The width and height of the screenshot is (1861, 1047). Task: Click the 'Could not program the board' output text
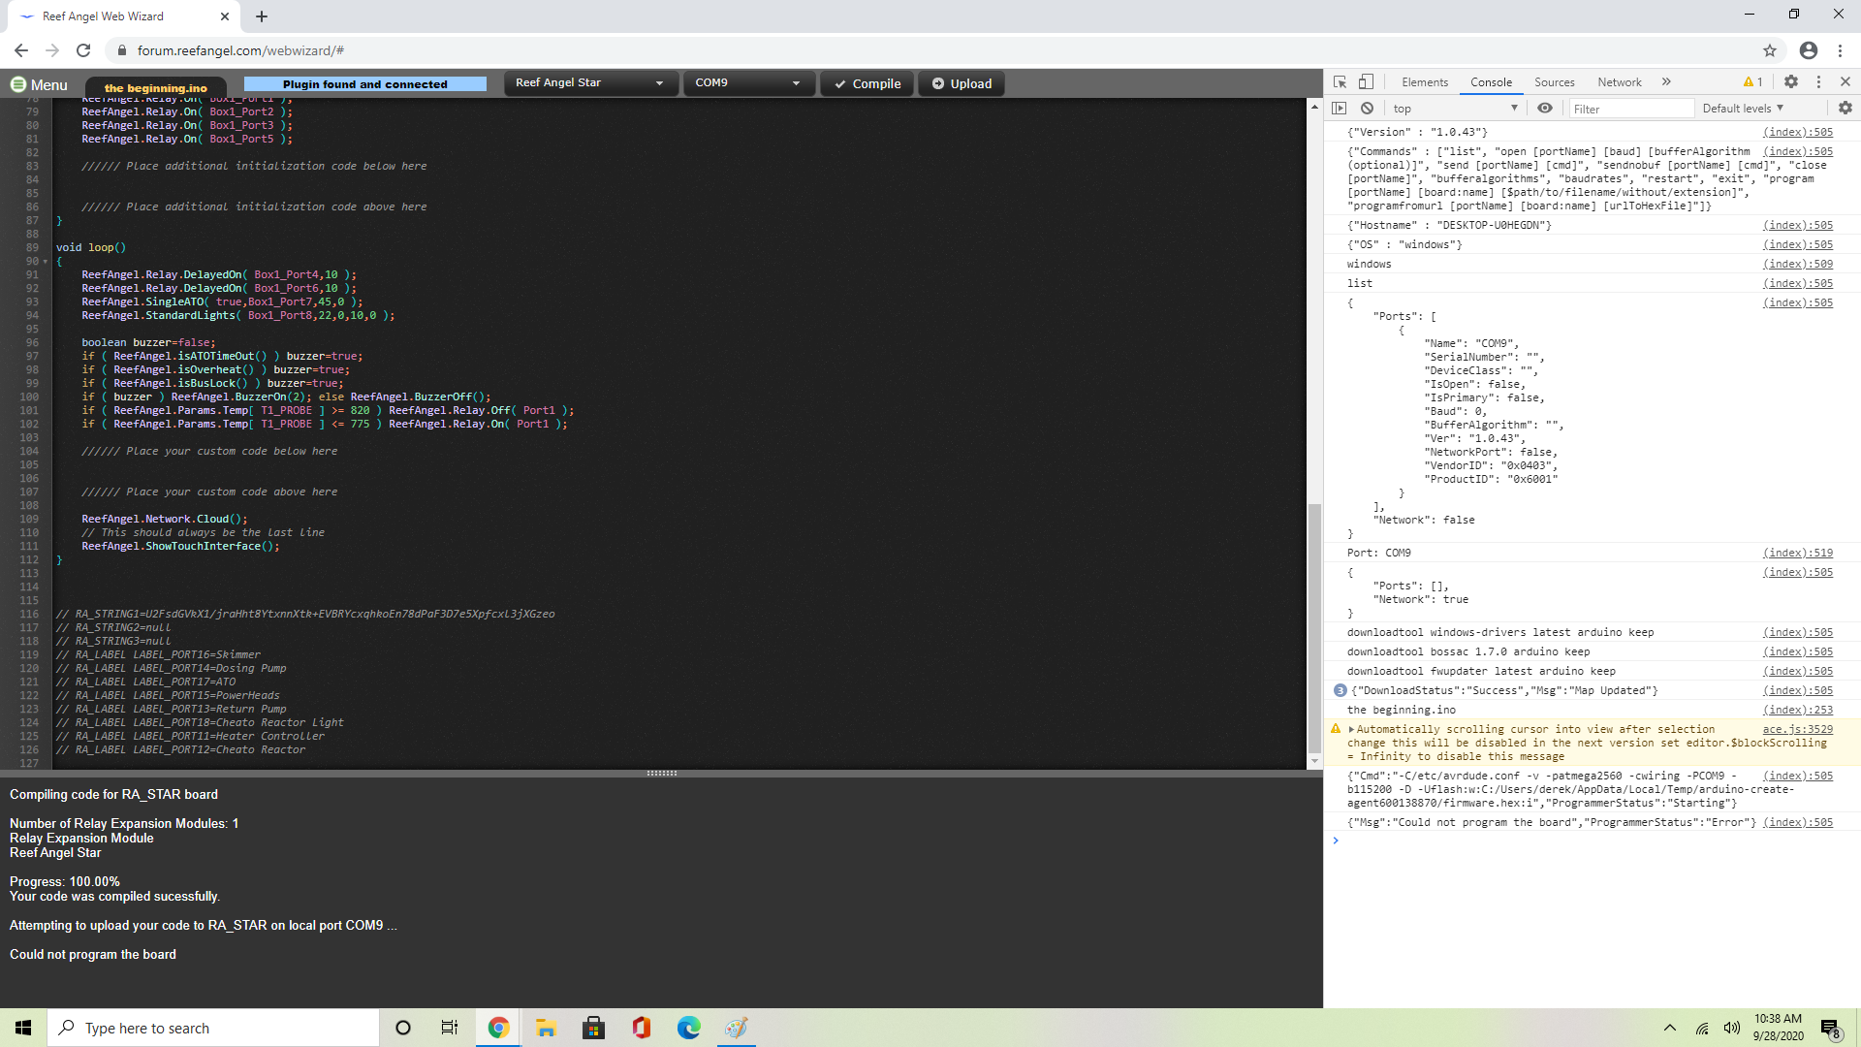click(93, 954)
